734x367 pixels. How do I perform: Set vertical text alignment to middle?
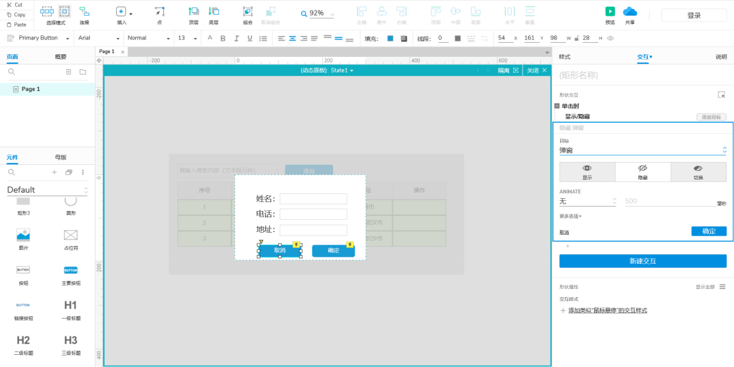click(338, 39)
